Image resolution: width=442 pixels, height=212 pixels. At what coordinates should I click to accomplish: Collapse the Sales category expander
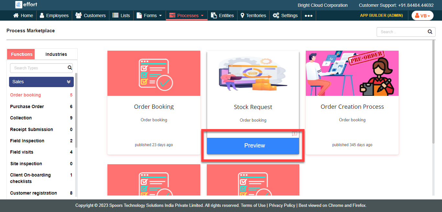click(69, 82)
